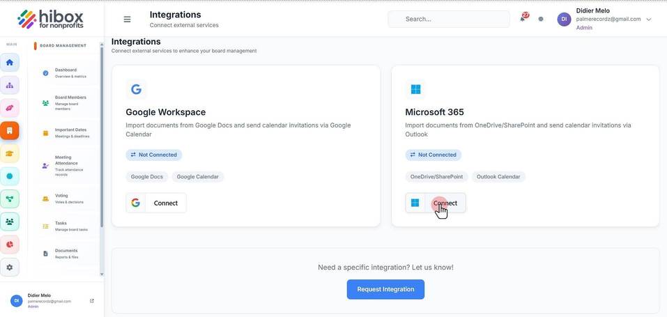Click Google Workspace Not Connected status badge
Image resolution: width=667 pixels, height=317 pixels.
tap(154, 155)
